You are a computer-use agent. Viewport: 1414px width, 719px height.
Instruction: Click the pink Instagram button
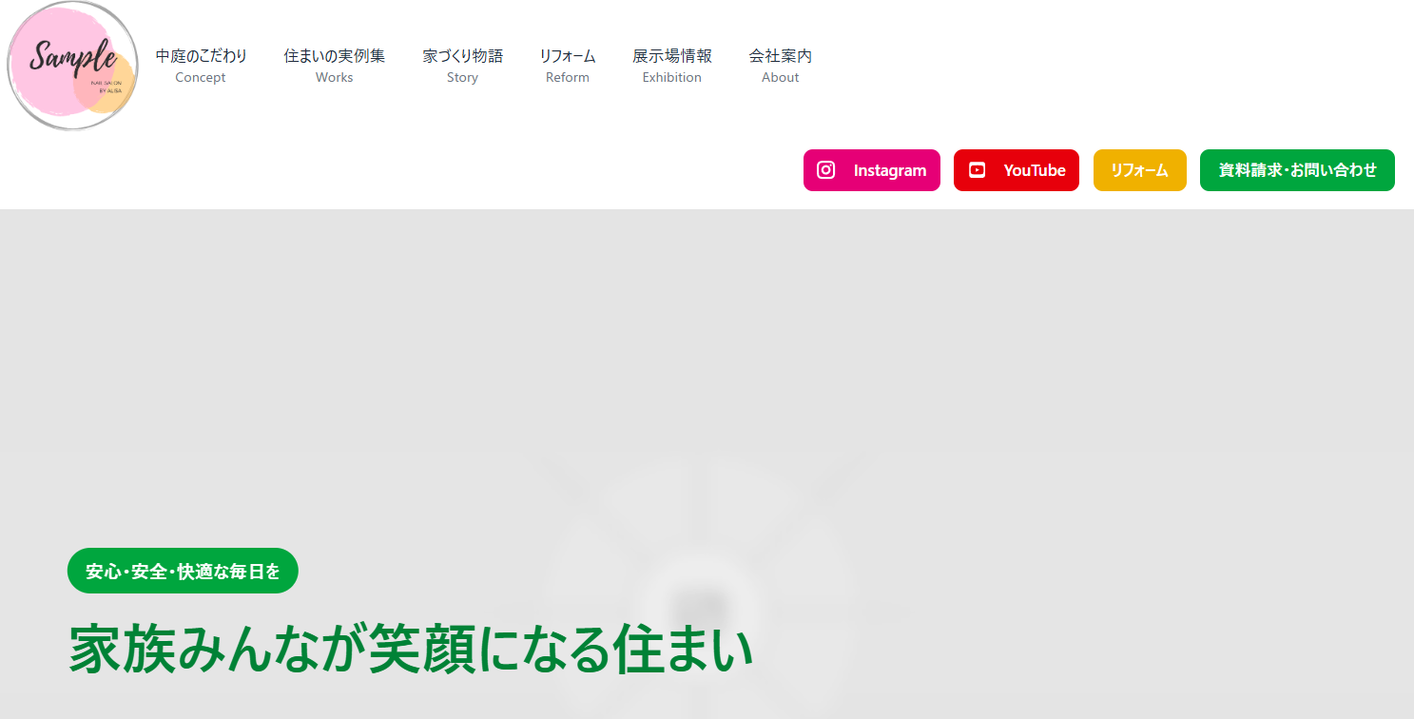point(872,170)
